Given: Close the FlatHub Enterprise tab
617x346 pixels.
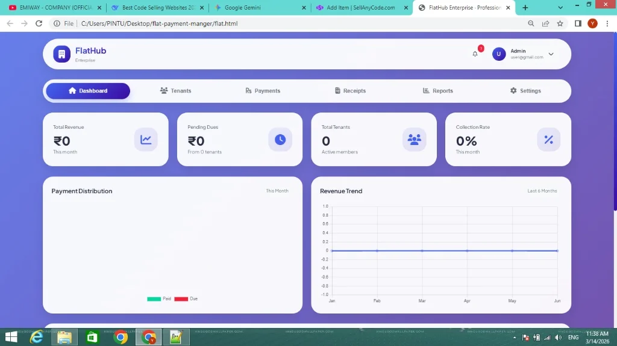Looking at the screenshot, I should [508, 7].
